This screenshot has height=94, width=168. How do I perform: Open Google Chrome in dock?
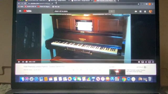124,79
